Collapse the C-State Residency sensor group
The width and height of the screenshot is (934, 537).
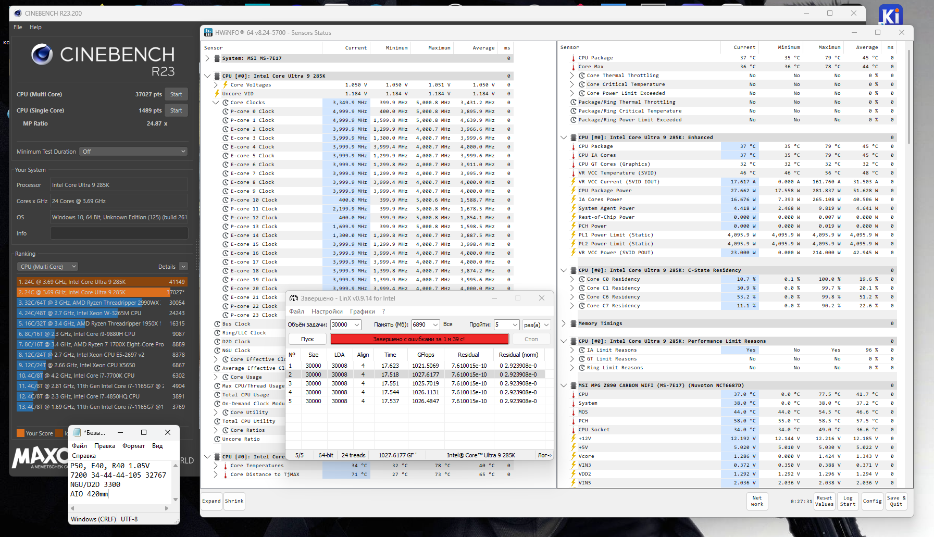coord(564,270)
